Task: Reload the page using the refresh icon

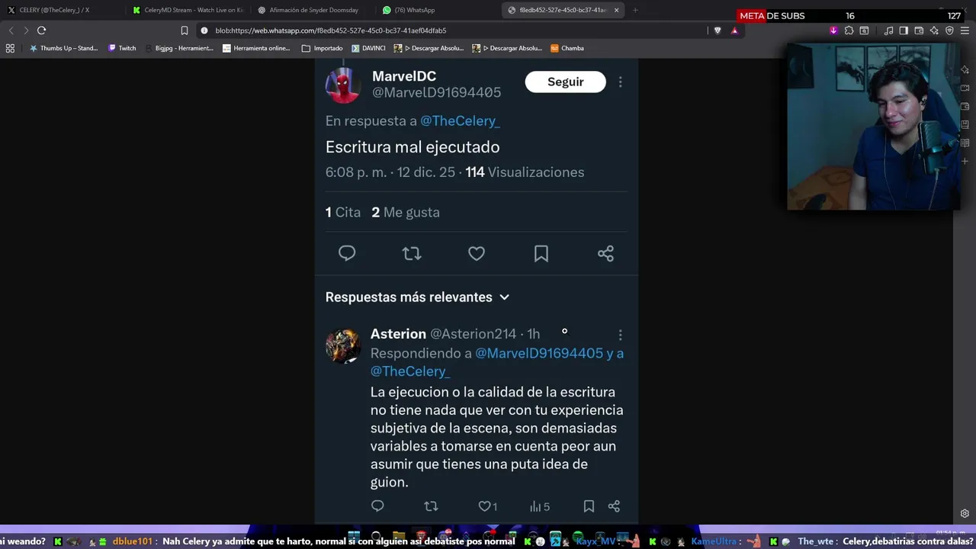Action: point(41,30)
